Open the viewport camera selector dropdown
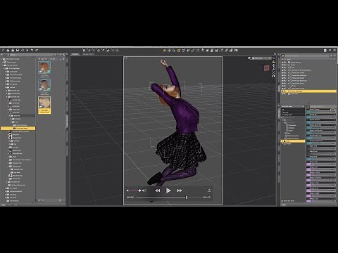 click(x=262, y=58)
